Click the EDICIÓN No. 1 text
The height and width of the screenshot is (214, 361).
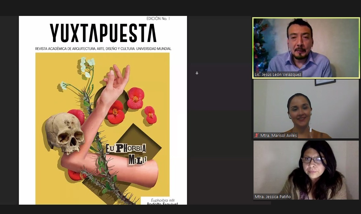158,19
